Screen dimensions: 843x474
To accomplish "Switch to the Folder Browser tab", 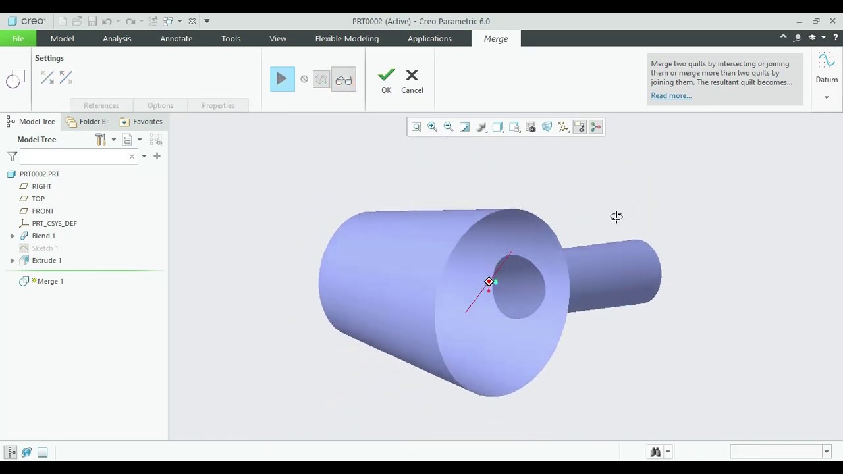I will click(87, 122).
